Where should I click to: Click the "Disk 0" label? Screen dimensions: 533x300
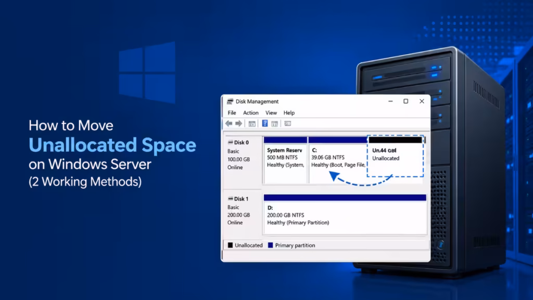tap(241, 143)
